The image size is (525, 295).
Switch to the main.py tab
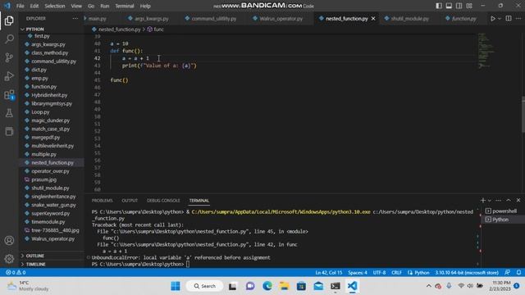point(97,19)
